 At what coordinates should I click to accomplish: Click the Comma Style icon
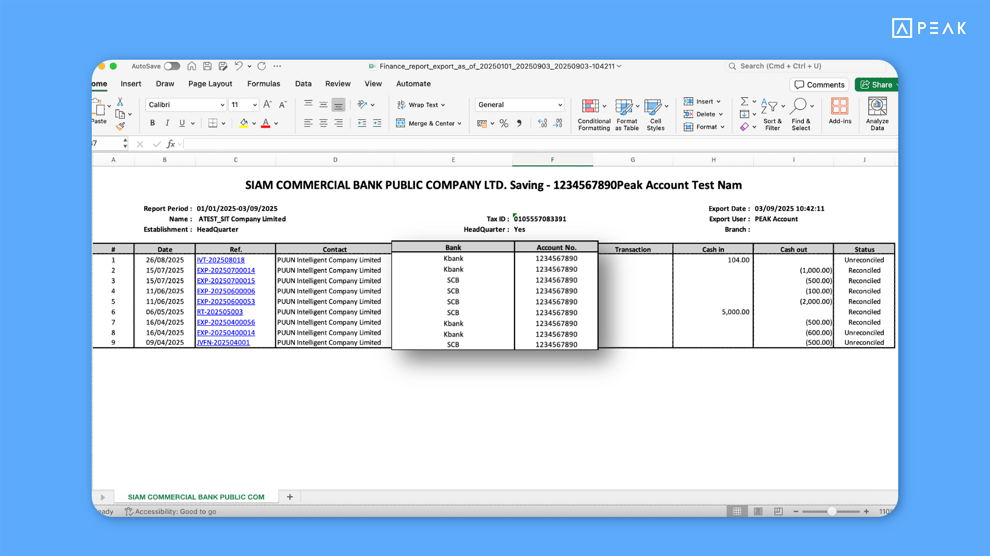pos(519,123)
